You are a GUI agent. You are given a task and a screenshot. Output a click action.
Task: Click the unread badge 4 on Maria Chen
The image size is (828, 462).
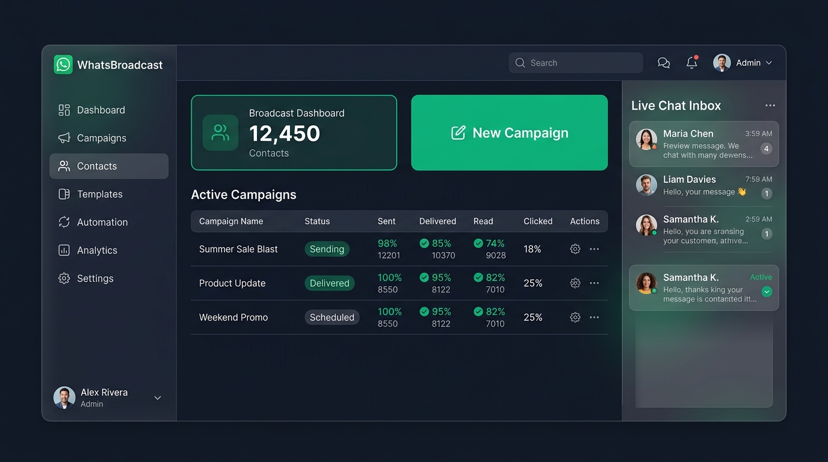click(766, 149)
